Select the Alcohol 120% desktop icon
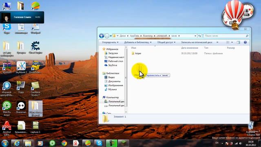The height and width of the screenshot is (147, 261). click(7, 129)
